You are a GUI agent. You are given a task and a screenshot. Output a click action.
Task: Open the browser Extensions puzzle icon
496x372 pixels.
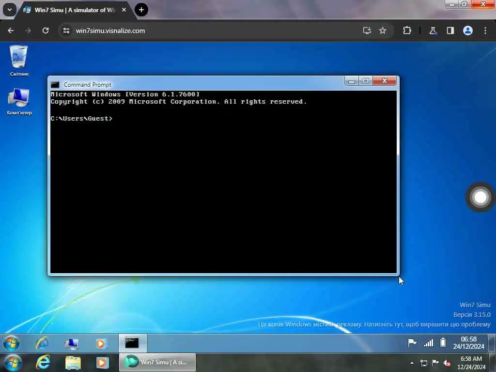(x=407, y=31)
